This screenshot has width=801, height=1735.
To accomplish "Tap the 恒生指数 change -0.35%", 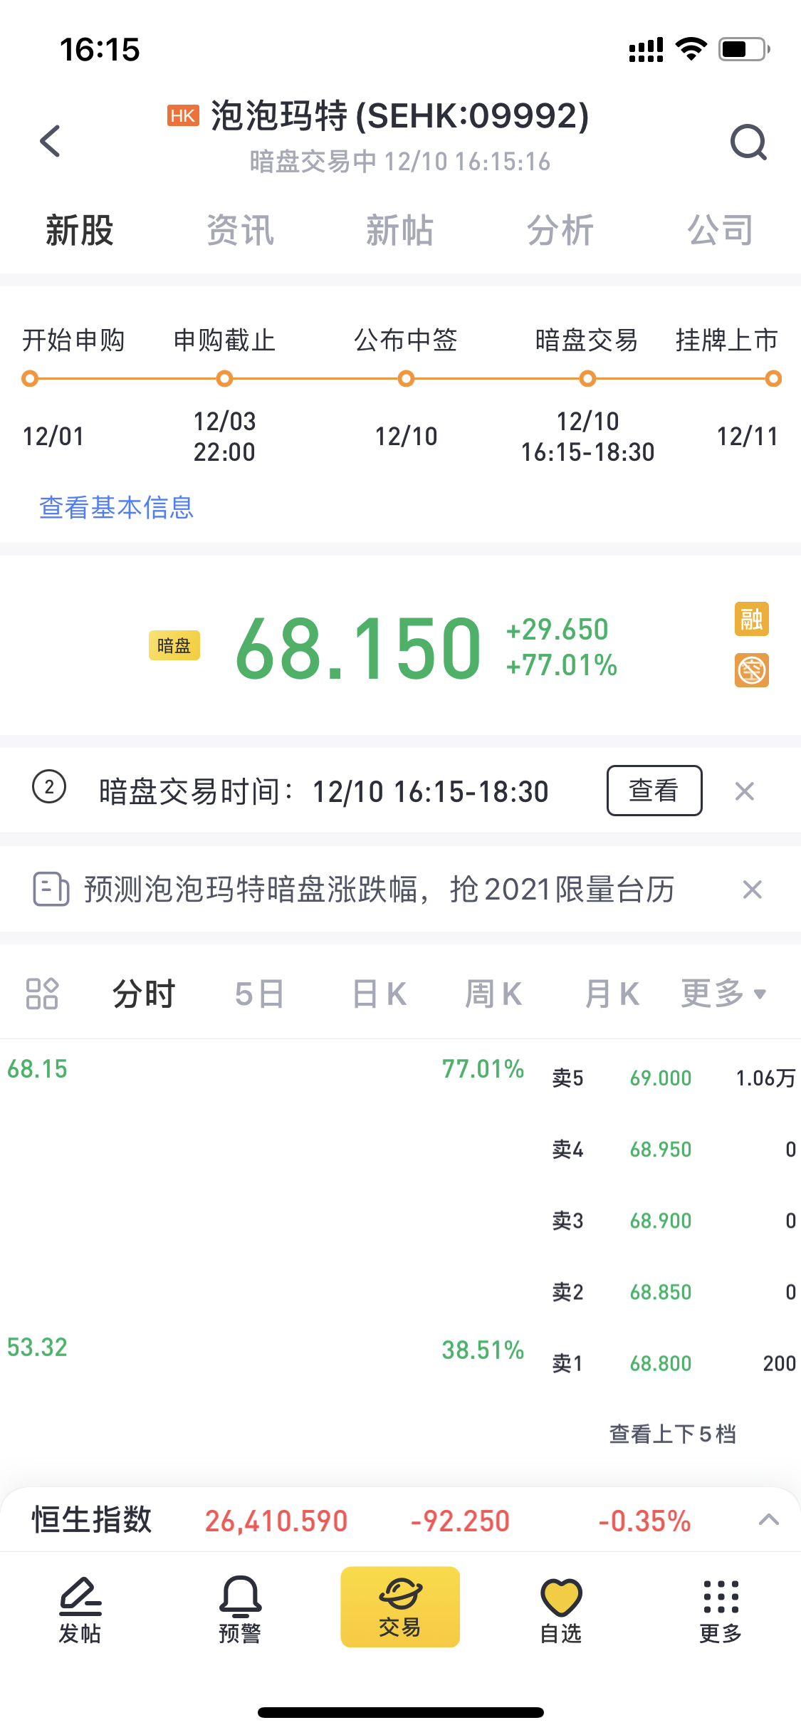I will pyautogui.click(x=644, y=1521).
